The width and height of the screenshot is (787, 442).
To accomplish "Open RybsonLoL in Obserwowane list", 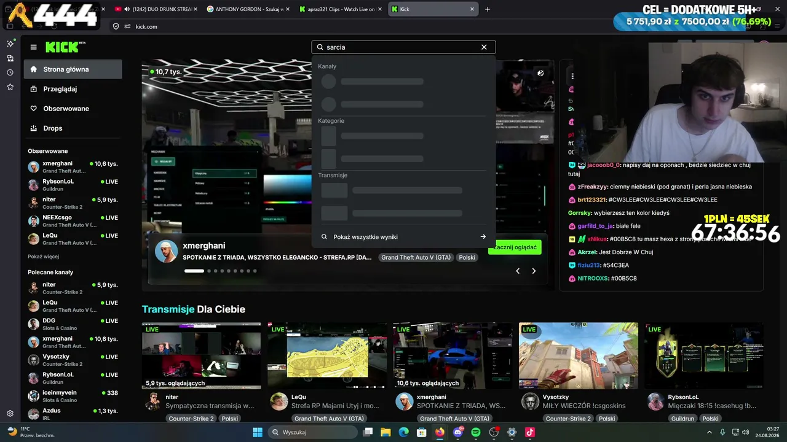I will tap(73, 185).
